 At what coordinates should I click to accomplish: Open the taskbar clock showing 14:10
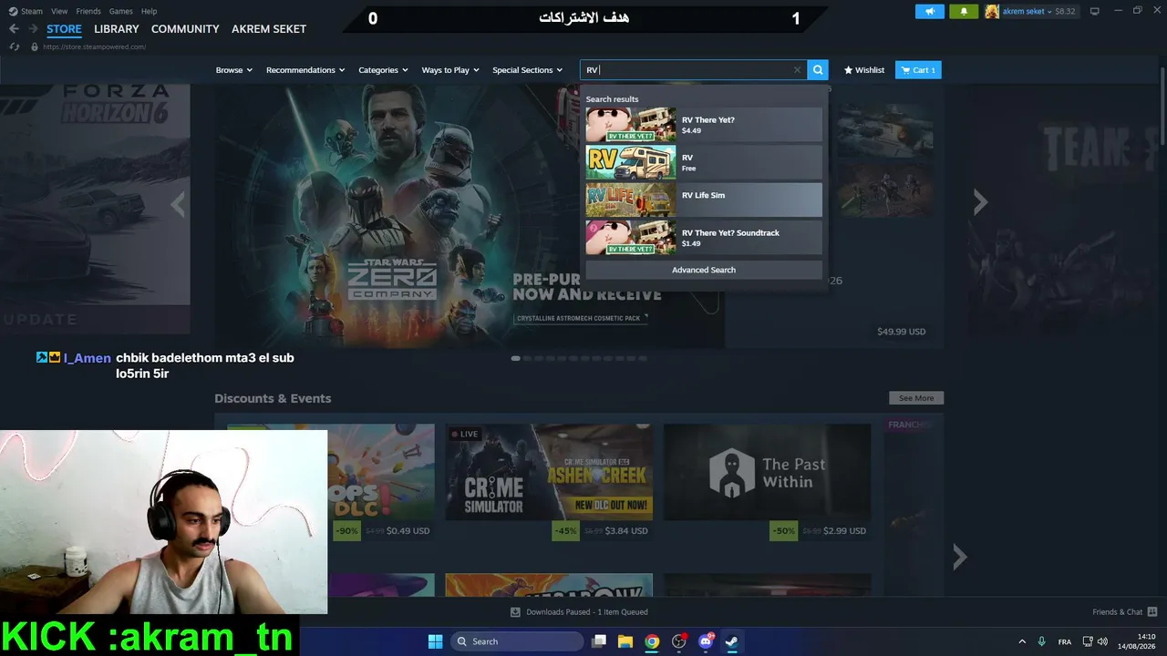click(x=1137, y=641)
